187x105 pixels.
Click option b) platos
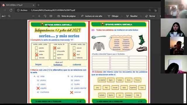(x=41, y=80)
